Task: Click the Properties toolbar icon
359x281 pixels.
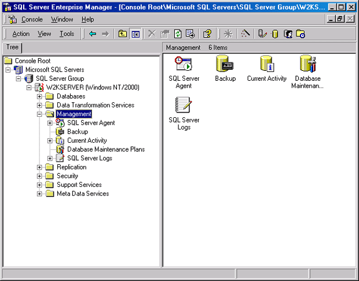Action: (165, 34)
